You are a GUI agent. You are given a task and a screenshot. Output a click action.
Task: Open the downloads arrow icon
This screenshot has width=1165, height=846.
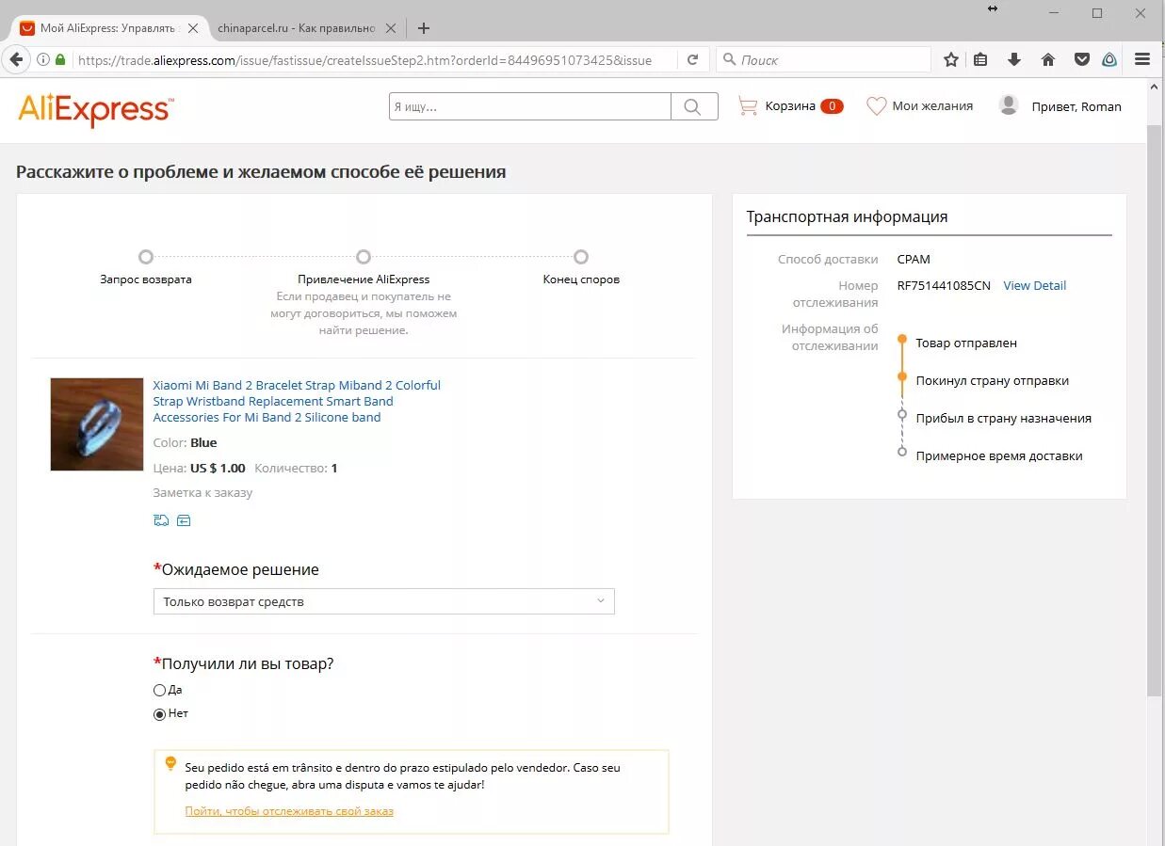[1014, 59]
